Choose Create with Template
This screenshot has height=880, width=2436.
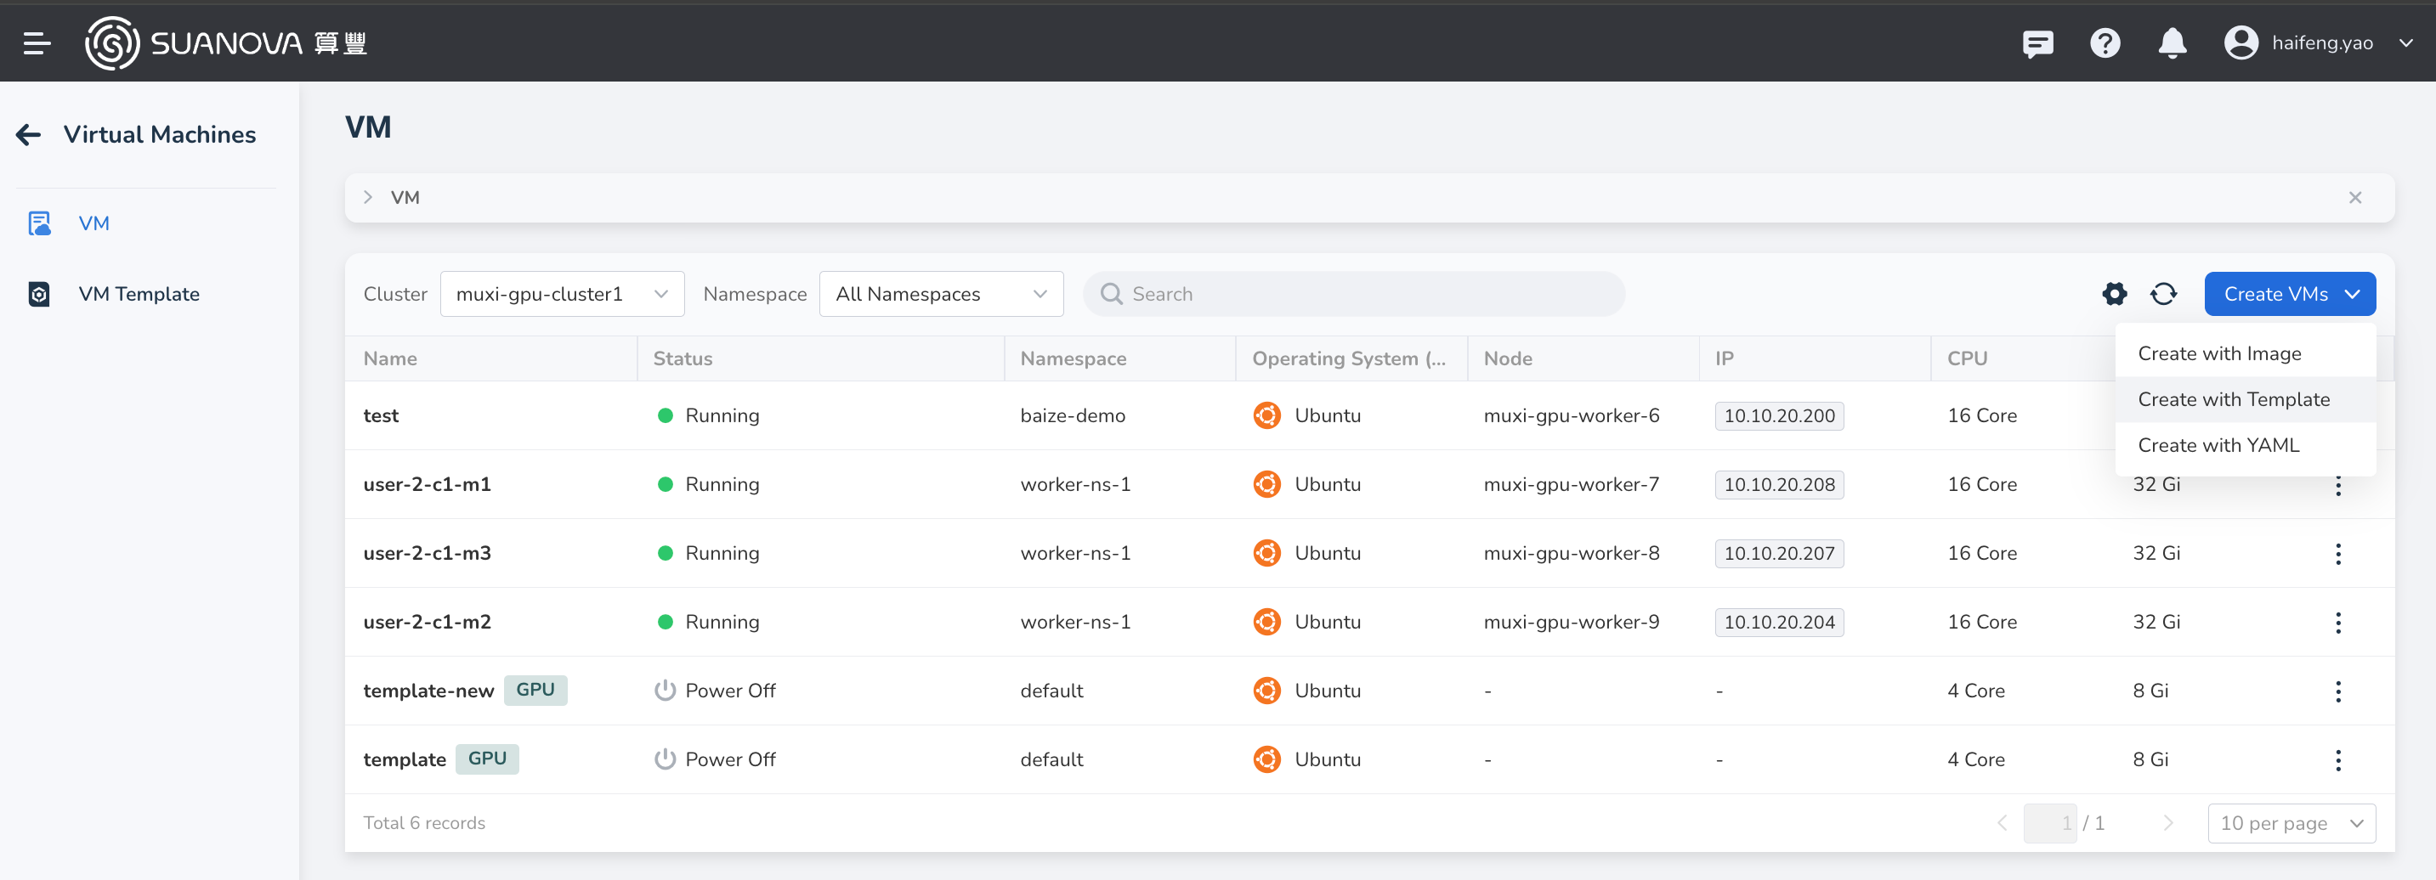pyautogui.click(x=2246, y=399)
